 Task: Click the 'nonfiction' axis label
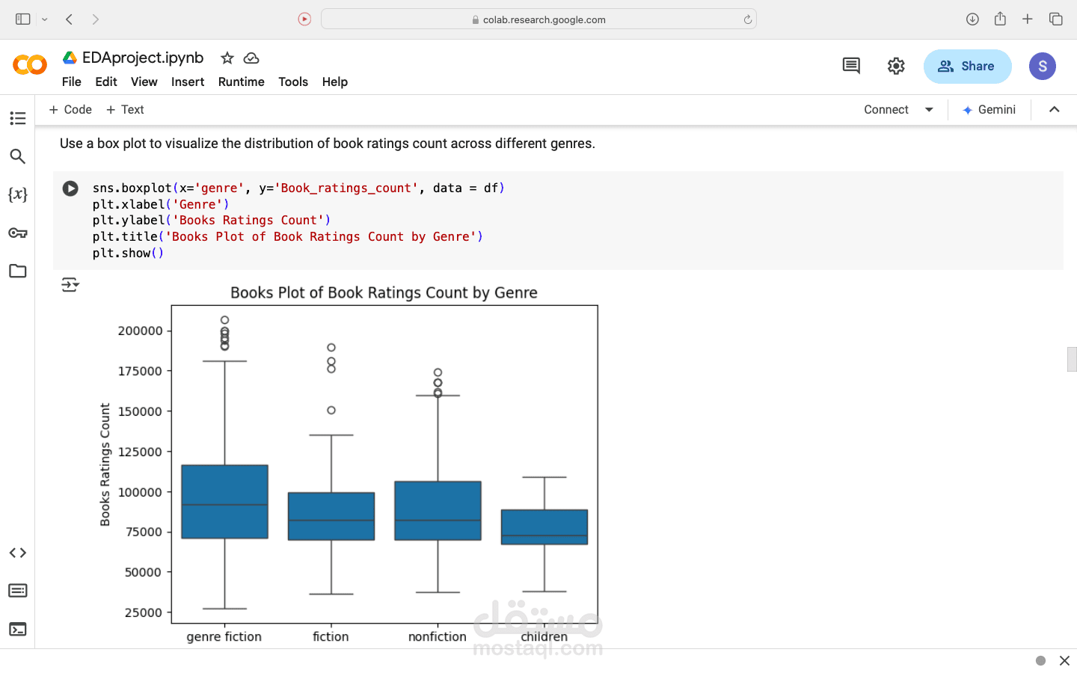click(x=438, y=636)
